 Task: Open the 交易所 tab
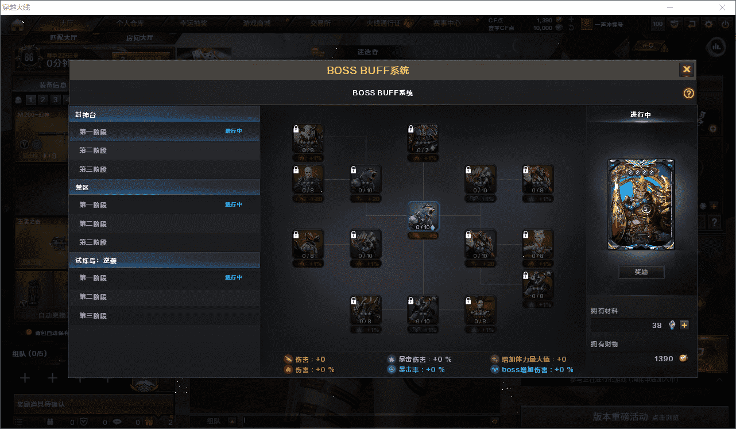tap(320, 24)
